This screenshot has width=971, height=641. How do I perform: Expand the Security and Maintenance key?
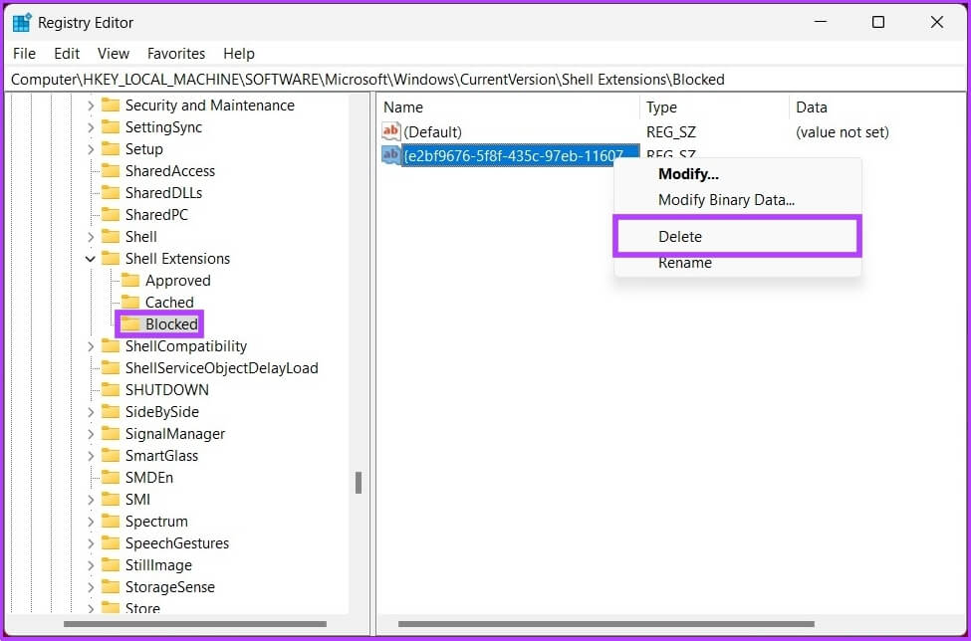tap(91, 106)
